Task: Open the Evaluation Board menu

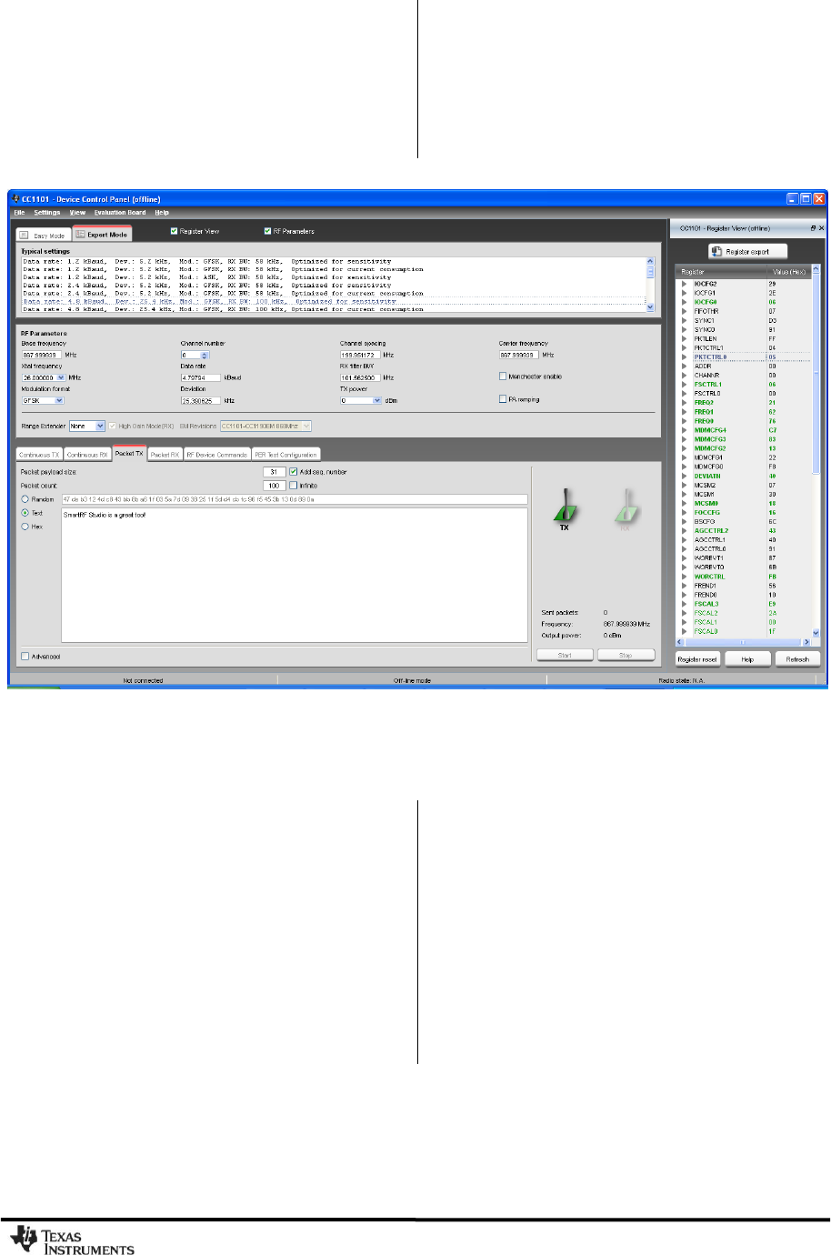Action: coord(120,213)
